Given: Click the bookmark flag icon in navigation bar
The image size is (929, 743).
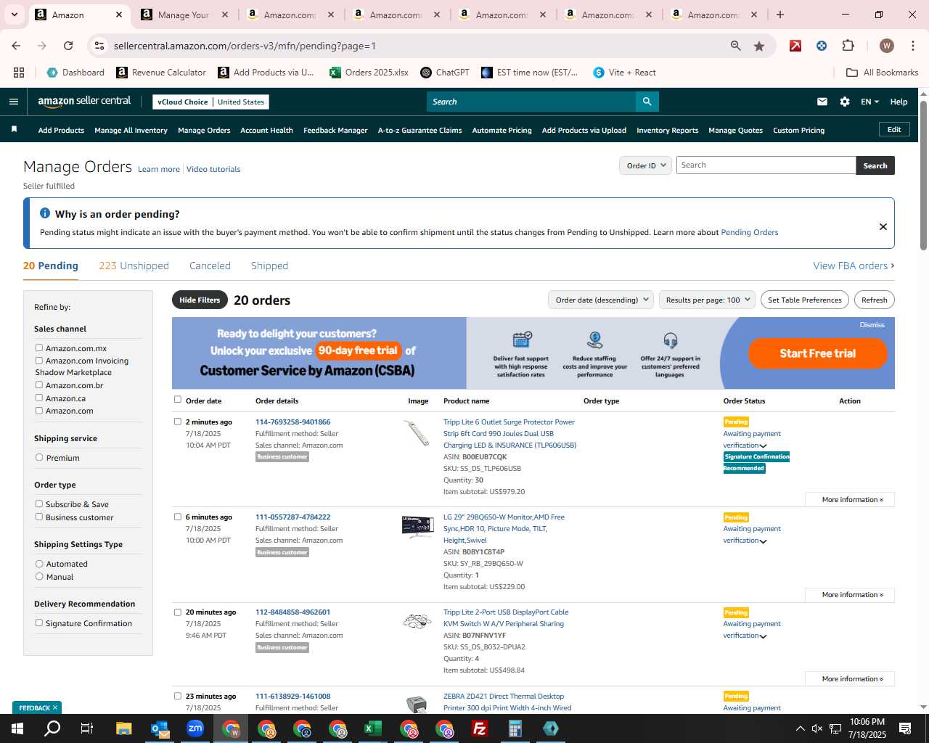Looking at the screenshot, I should pos(14,129).
